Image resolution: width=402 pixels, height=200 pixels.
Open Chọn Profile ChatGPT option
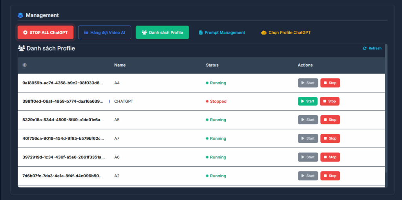pyautogui.click(x=286, y=33)
